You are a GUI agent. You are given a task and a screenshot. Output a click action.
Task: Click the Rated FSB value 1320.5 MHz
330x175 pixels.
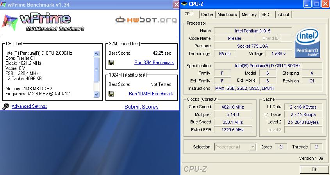233,130
